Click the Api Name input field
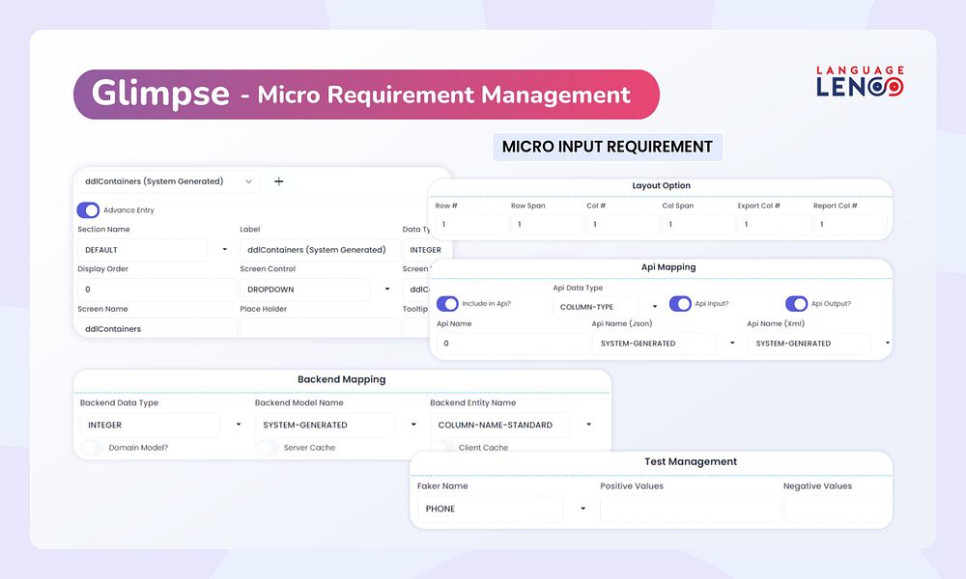Image resolution: width=966 pixels, height=579 pixels. tap(513, 344)
